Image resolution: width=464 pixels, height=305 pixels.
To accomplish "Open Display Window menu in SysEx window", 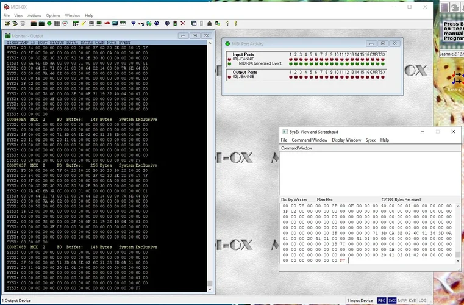I will (x=346, y=140).
